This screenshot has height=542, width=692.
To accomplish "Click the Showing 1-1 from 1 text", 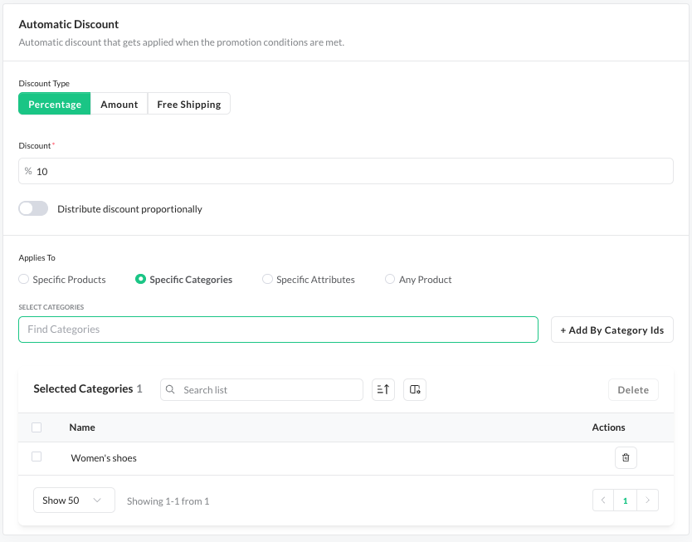I will [x=168, y=501].
